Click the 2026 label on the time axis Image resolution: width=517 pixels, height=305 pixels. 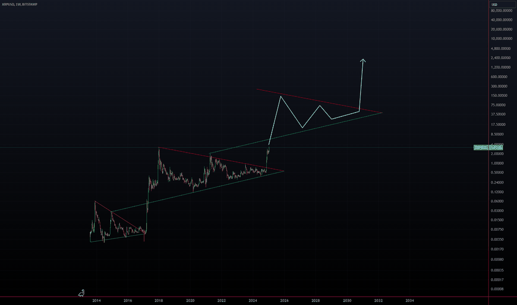[x=284, y=301]
